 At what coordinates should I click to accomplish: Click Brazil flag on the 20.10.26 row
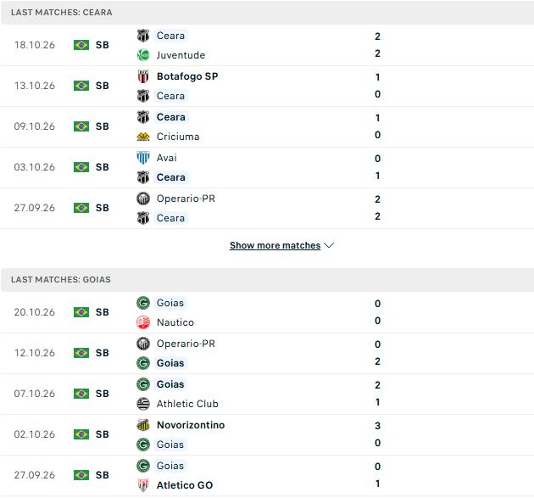(81, 312)
